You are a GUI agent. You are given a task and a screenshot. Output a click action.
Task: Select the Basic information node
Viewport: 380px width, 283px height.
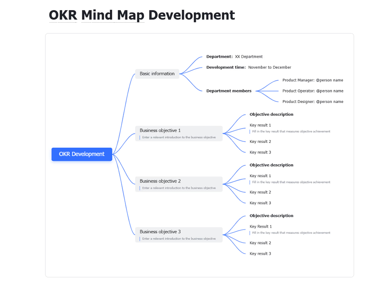157,74
